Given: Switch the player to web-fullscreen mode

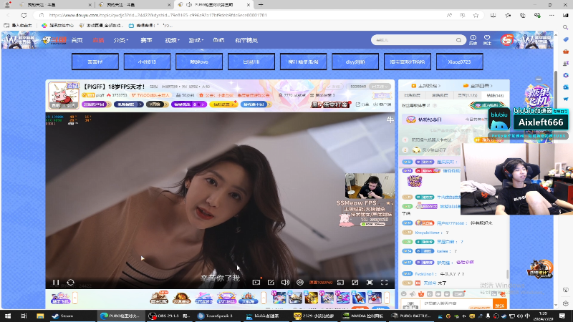Looking at the screenshot, I should pos(370,282).
